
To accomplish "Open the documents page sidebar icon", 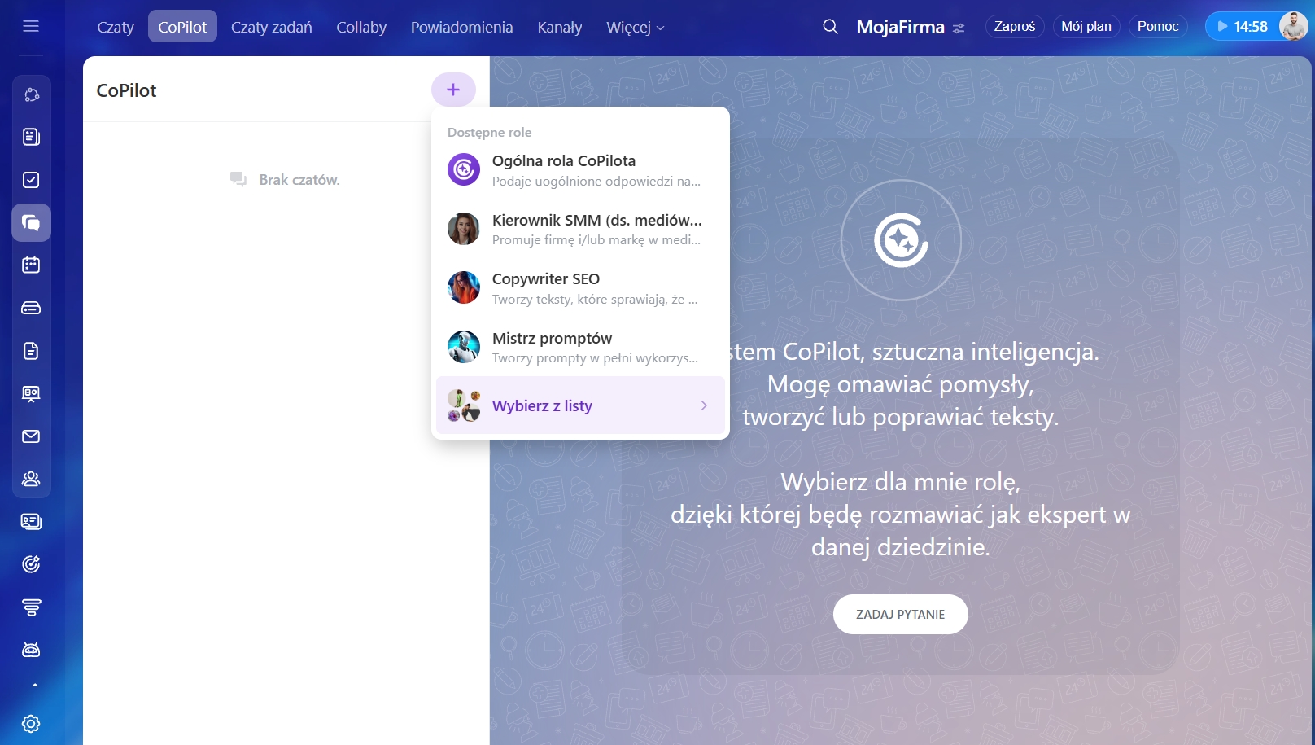I will pyautogui.click(x=31, y=351).
